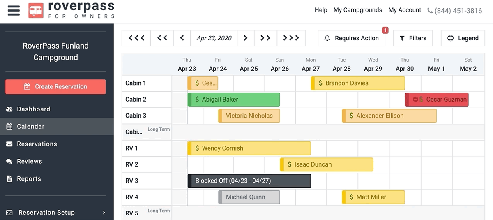Click the Reservations envelope icon

(9, 144)
